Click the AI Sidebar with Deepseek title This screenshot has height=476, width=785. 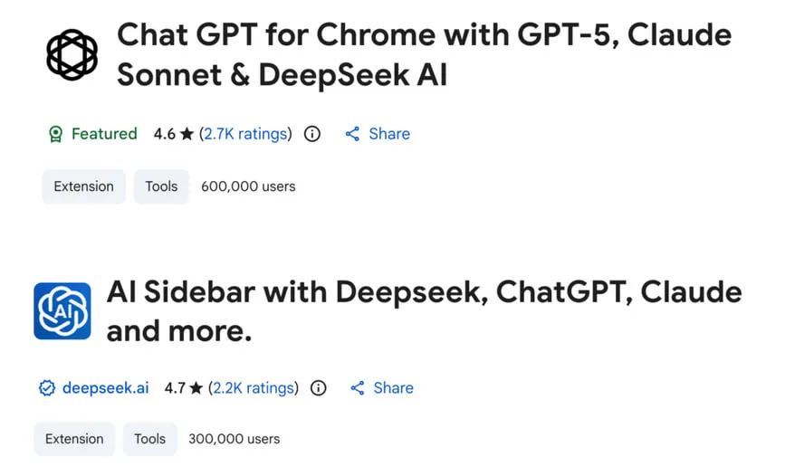click(424, 310)
